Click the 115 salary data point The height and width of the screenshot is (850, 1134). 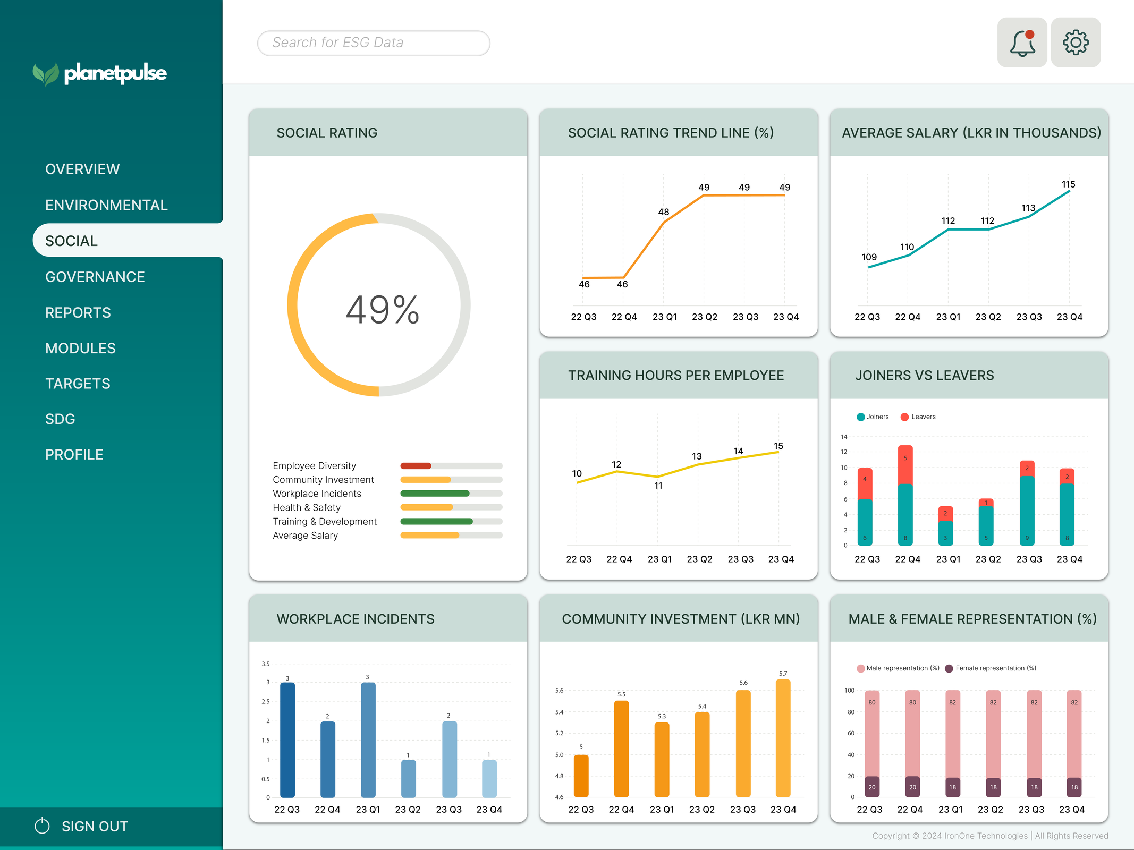[1069, 191]
